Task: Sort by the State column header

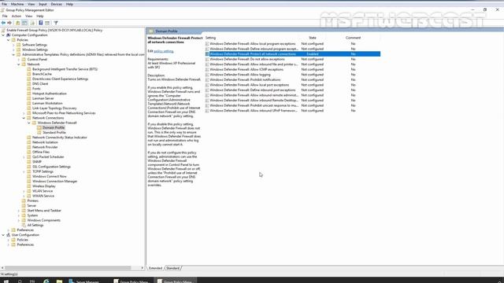Action: pyautogui.click(x=313, y=38)
